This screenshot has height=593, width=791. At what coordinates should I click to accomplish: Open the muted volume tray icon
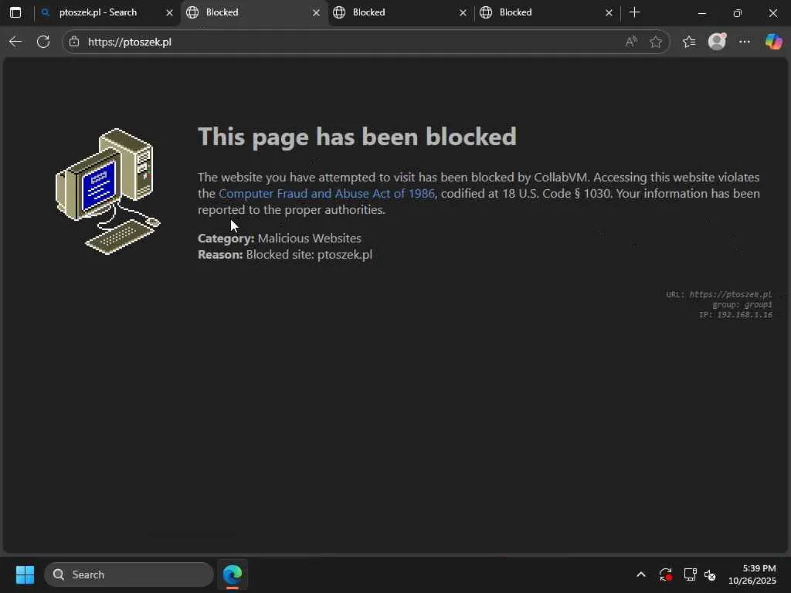(x=710, y=574)
